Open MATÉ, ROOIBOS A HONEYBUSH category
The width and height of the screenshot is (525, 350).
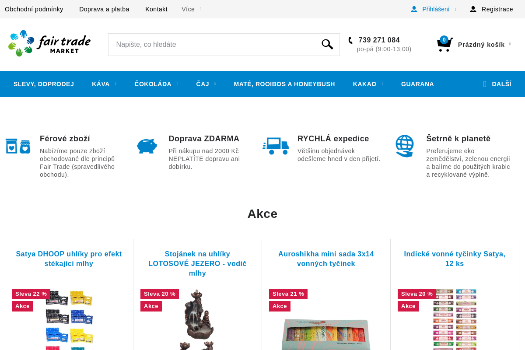[x=284, y=84]
